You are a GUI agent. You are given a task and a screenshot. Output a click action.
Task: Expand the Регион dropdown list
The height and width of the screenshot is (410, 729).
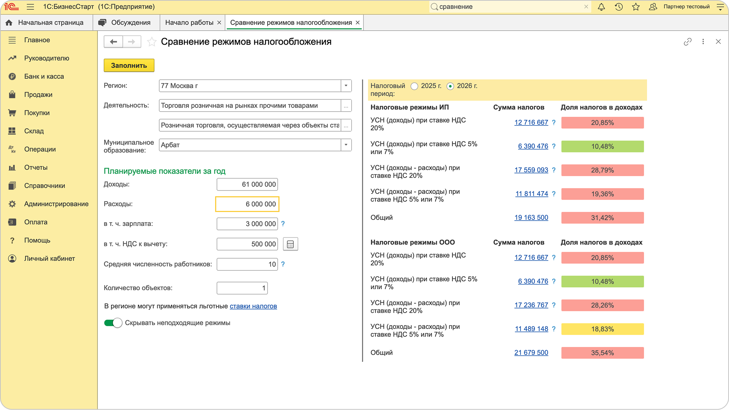tap(346, 86)
